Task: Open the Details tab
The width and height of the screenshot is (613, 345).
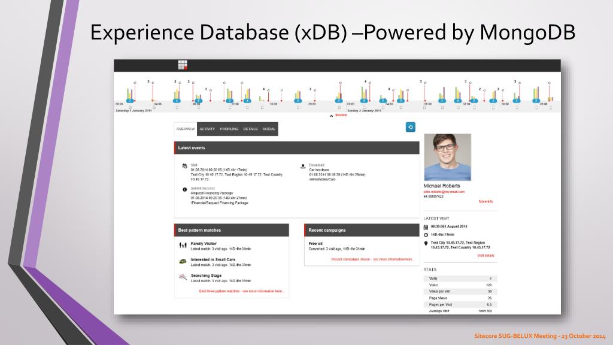Action: (x=250, y=129)
